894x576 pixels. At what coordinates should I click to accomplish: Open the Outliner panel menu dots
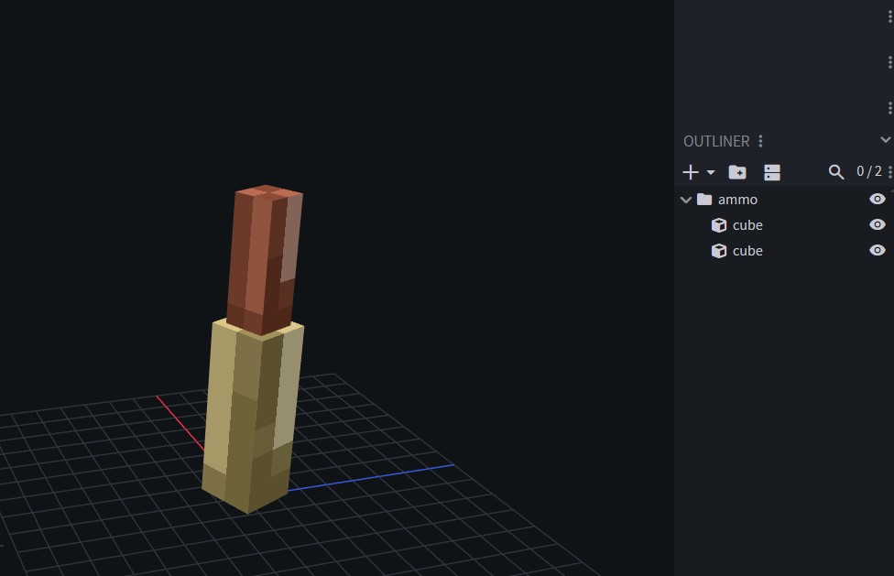[x=760, y=141]
